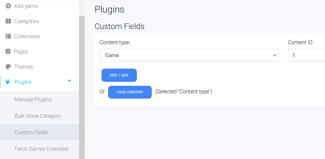Click the Themes palette icon

(8, 67)
